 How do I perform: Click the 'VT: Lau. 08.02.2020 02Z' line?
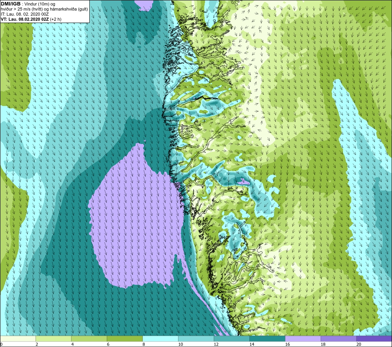[x=25, y=19]
